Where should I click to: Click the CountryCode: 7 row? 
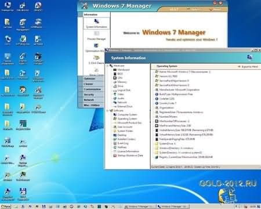click(166, 103)
